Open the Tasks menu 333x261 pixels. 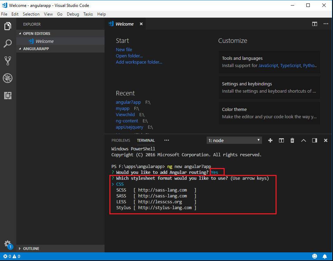click(88, 14)
